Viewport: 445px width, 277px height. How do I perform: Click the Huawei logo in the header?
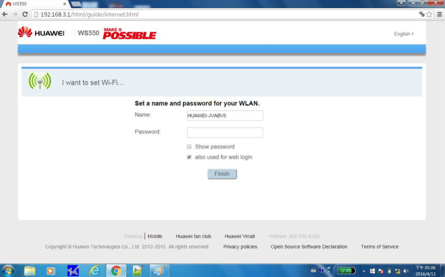point(41,32)
